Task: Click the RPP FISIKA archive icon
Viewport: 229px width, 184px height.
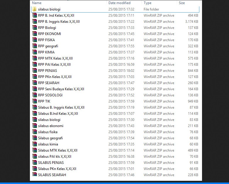Action: click(35, 40)
